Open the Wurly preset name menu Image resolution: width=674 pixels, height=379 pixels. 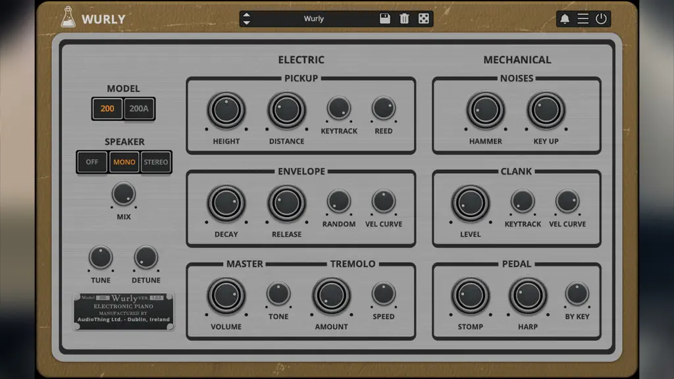314,18
